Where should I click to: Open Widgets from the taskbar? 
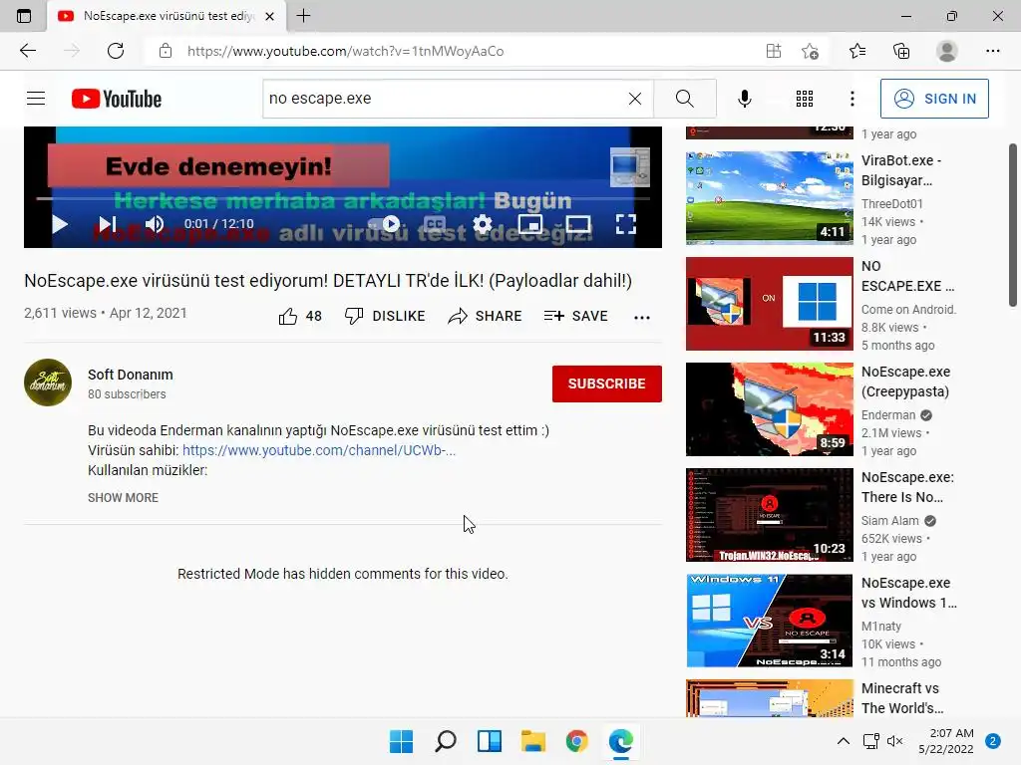(x=489, y=741)
